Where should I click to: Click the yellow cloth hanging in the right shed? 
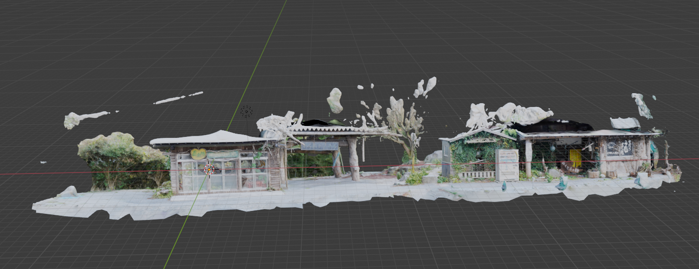coord(575,158)
